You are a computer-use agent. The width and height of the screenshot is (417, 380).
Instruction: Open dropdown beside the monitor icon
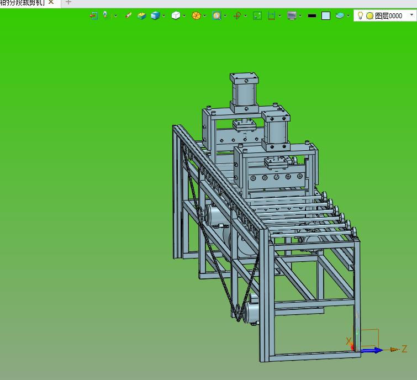coord(300,16)
